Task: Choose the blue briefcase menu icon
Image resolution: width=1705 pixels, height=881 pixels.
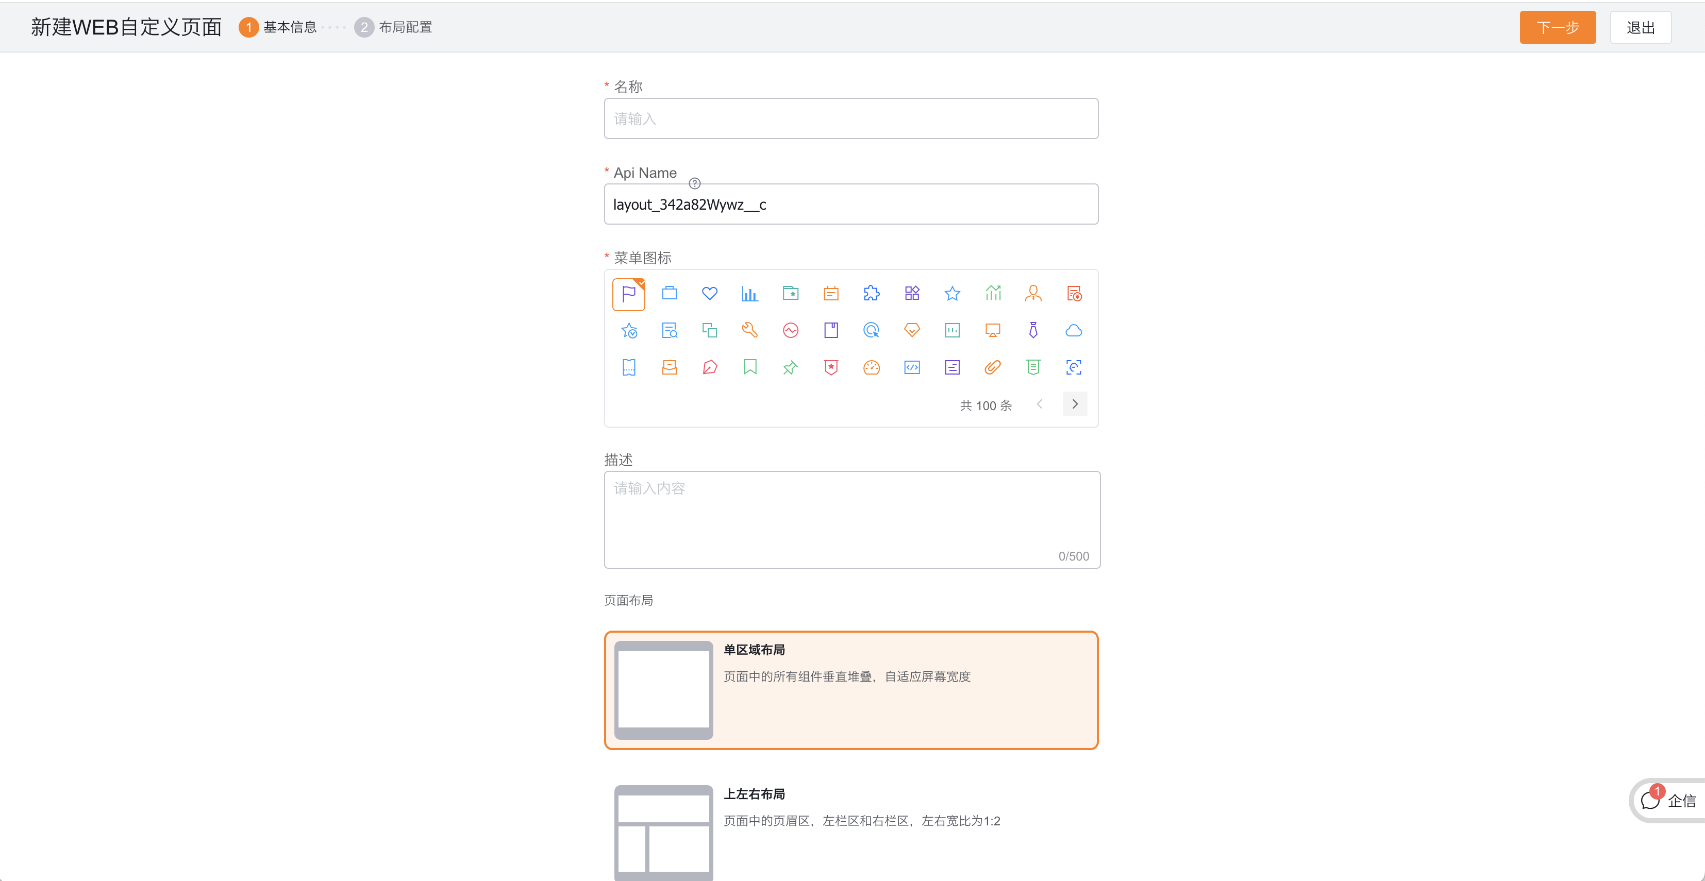Action: tap(669, 294)
